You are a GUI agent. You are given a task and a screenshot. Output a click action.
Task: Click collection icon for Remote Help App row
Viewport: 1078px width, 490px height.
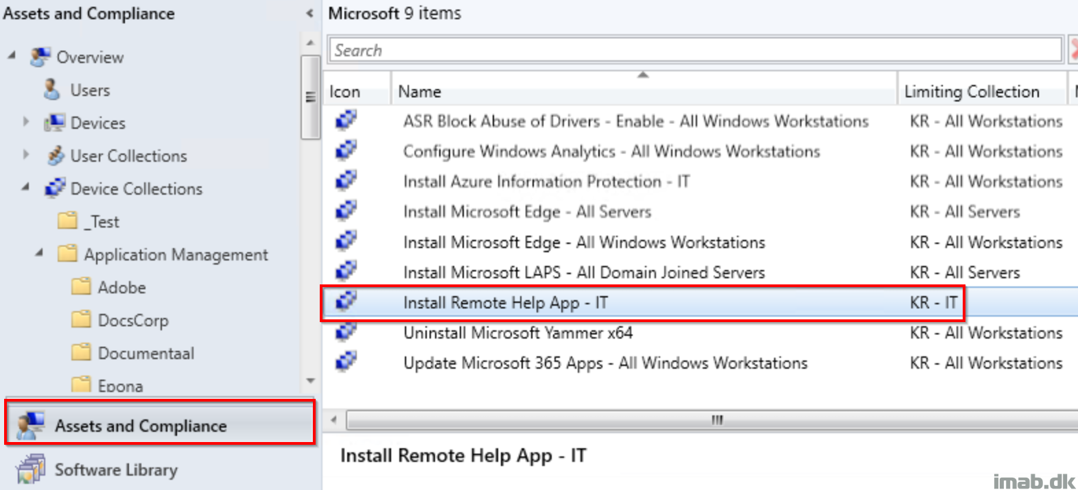[346, 302]
